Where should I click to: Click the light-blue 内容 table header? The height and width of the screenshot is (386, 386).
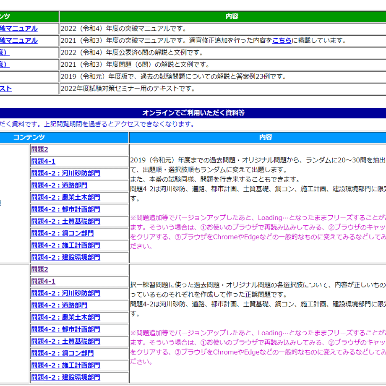258,137
